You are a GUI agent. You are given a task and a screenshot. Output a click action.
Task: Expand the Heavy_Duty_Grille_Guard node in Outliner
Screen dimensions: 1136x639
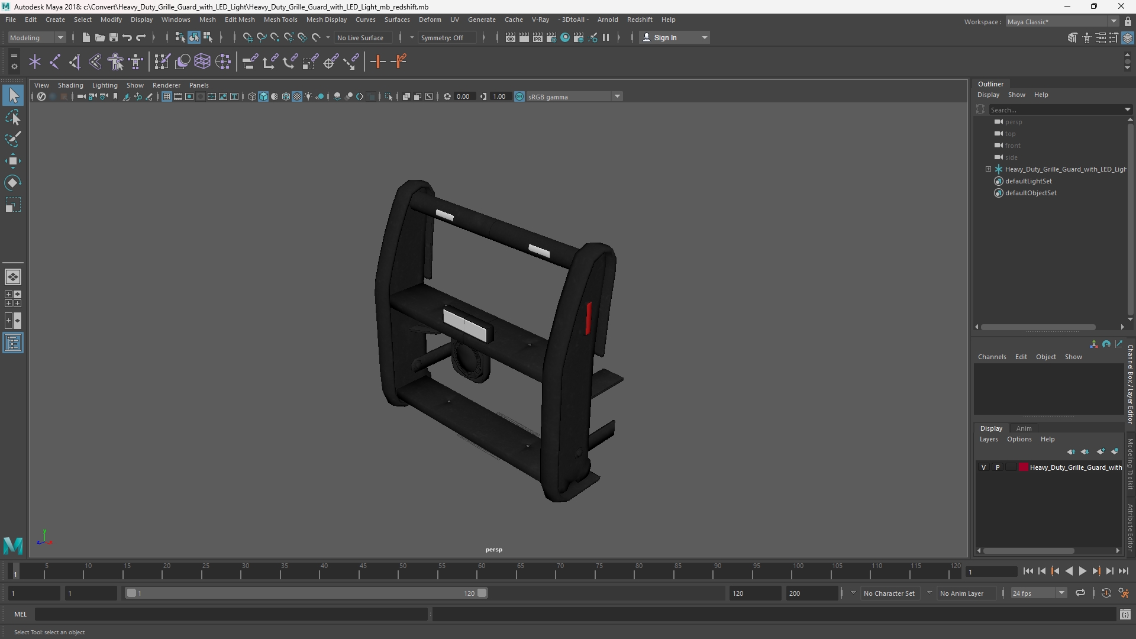tap(988, 169)
